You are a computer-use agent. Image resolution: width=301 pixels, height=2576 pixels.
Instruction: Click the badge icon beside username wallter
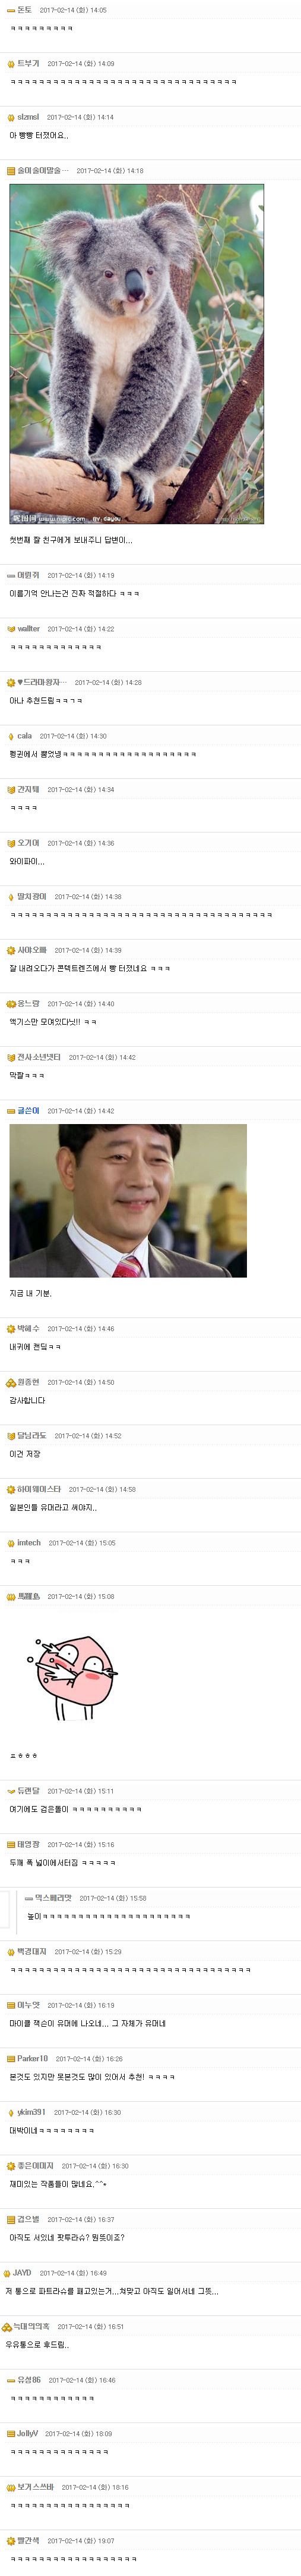[11, 629]
